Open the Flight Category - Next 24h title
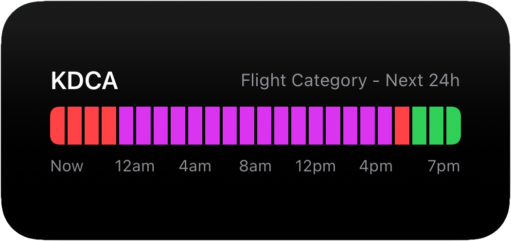Viewport: 511px width, 241px height. (351, 81)
